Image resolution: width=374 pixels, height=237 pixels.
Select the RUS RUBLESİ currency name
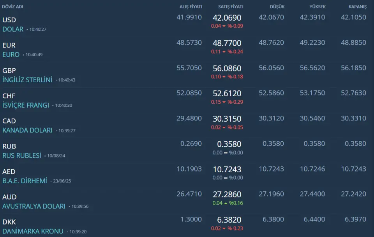click(22, 156)
